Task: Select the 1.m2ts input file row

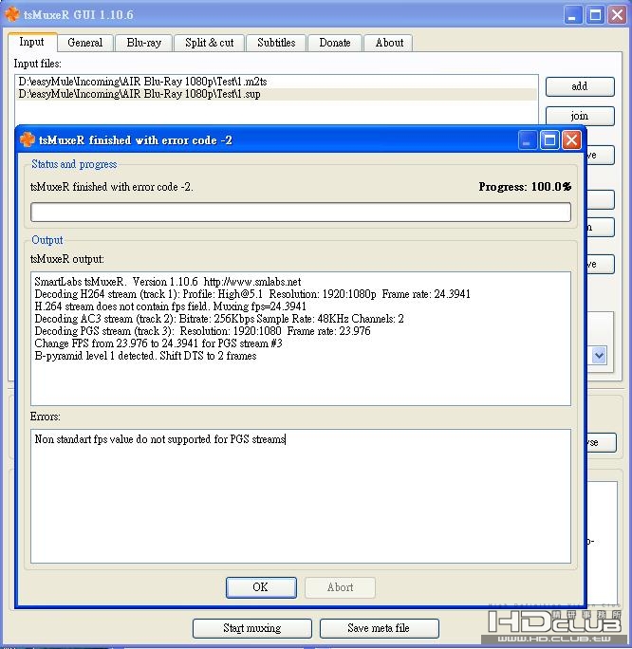Action: point(276,82)
